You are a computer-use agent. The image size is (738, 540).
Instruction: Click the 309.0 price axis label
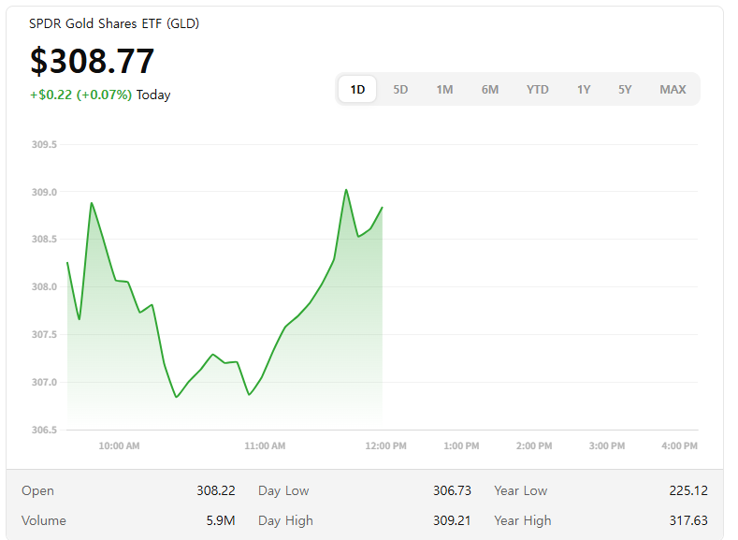point(44,192)
